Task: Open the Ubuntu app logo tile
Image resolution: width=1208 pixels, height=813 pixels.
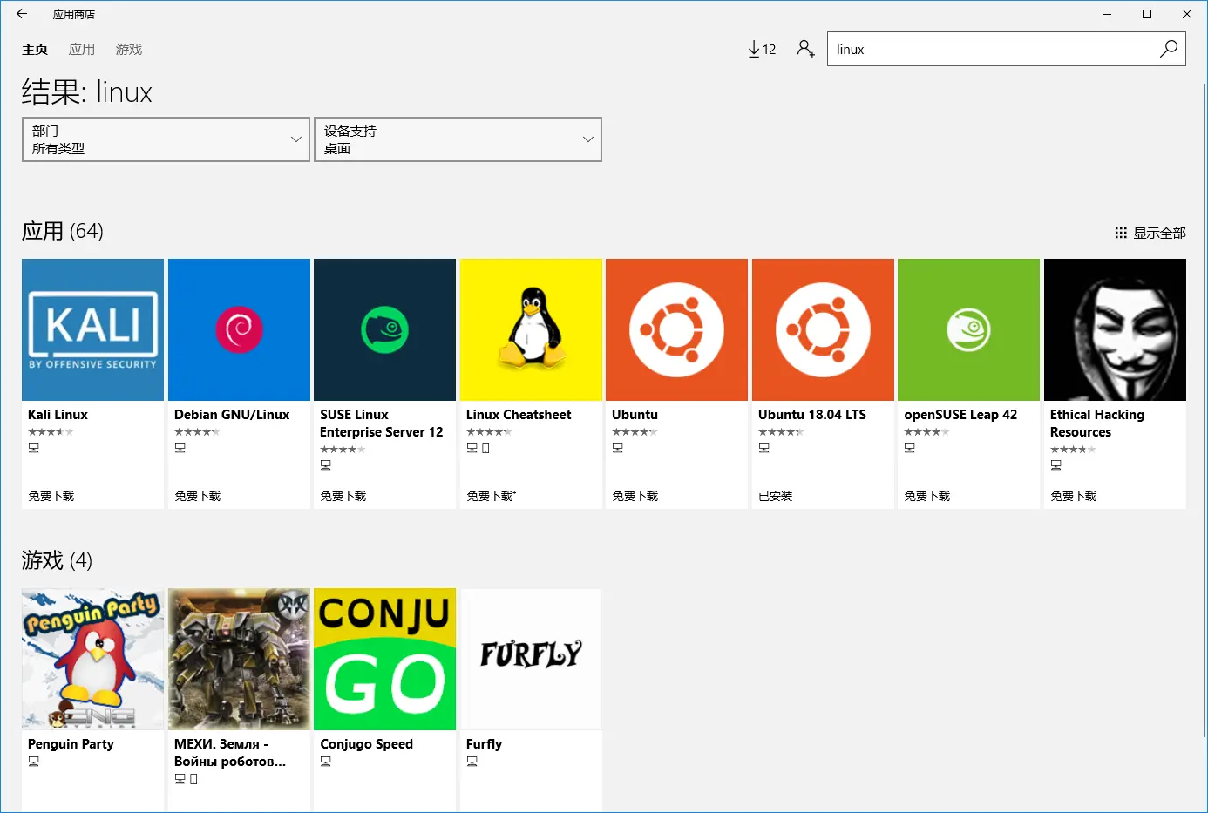Action: 676,329
